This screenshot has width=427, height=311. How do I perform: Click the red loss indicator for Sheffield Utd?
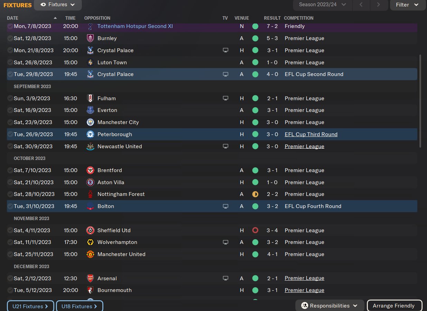pyautogui.click(x=255, y=230)
